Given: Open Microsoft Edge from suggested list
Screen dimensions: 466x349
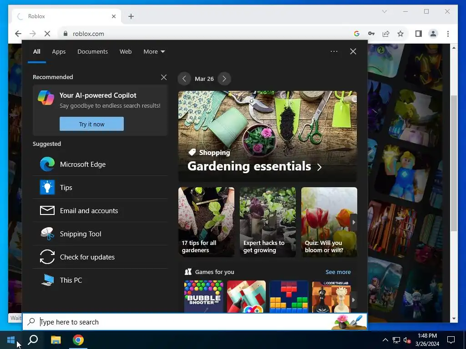Looking at the screenshot, I should tap(100, 165).
